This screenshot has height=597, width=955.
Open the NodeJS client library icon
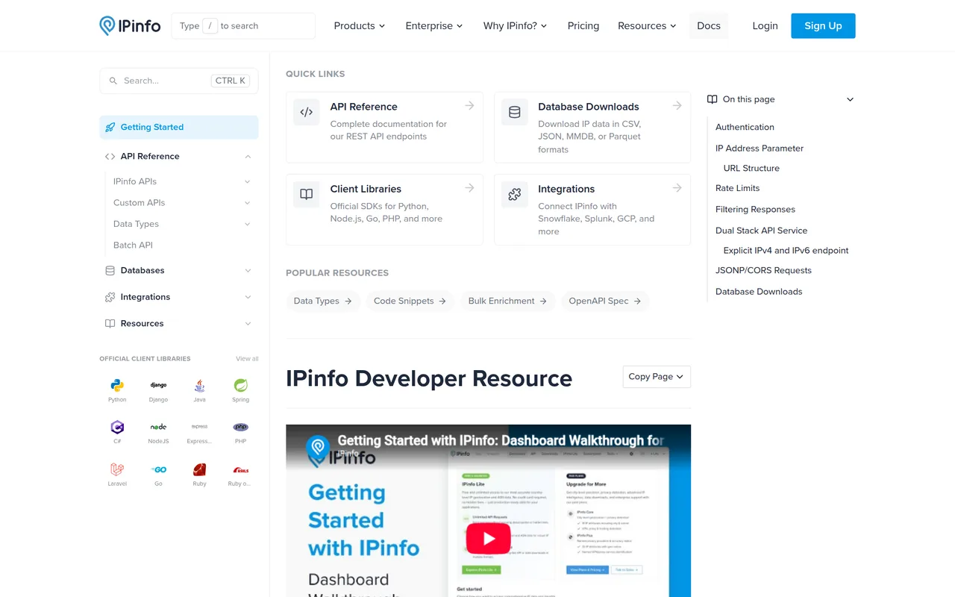click(x=158, y=428)
